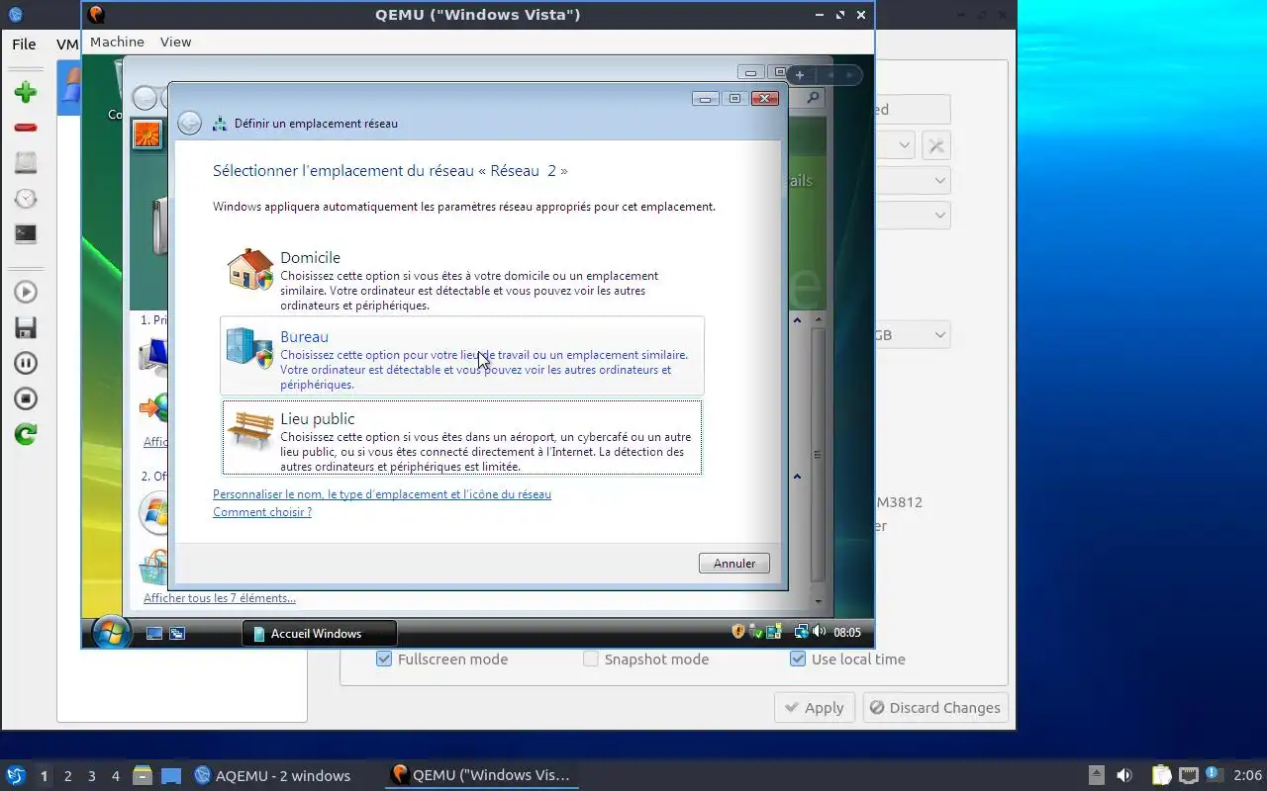Open the GB units dropdown
Image resolution: width=1267 pixels, height=791 pixels.
pos(913,335)
